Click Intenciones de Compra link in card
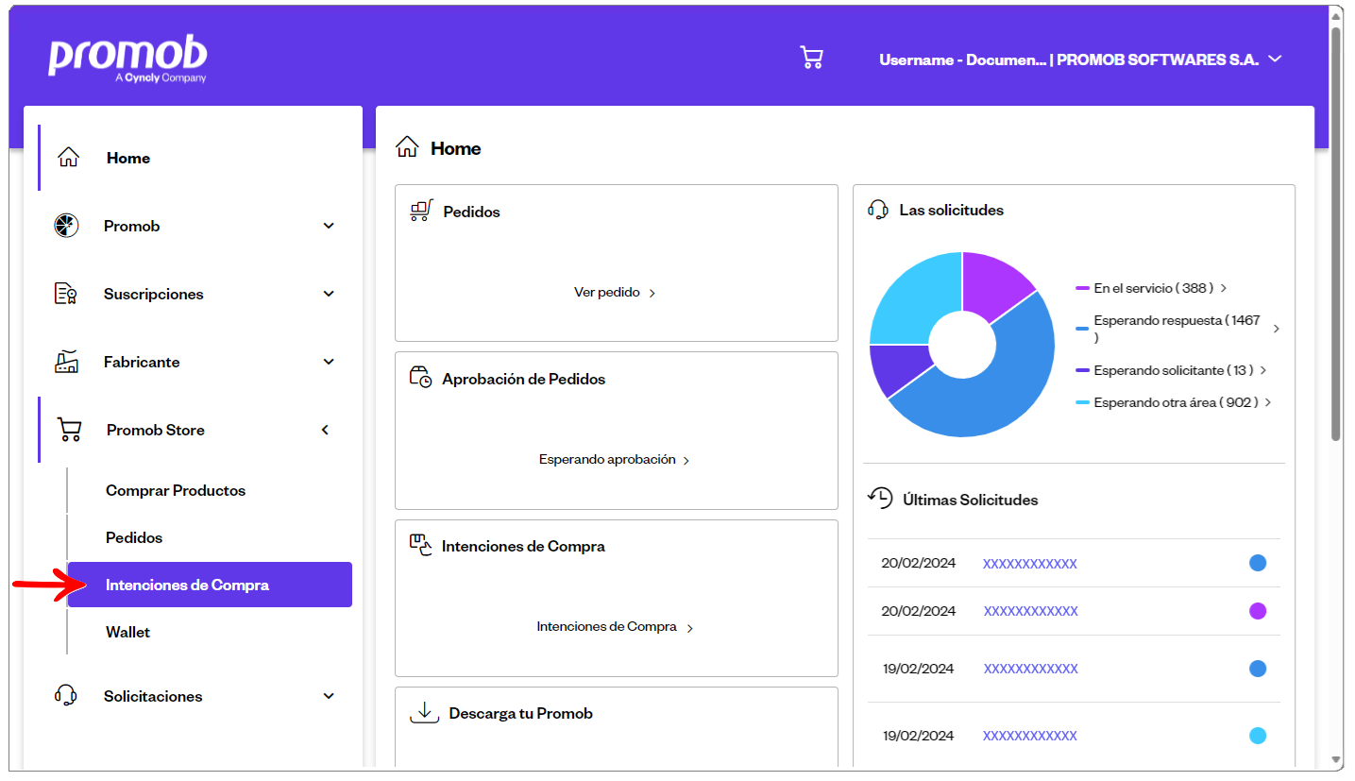 615,627
